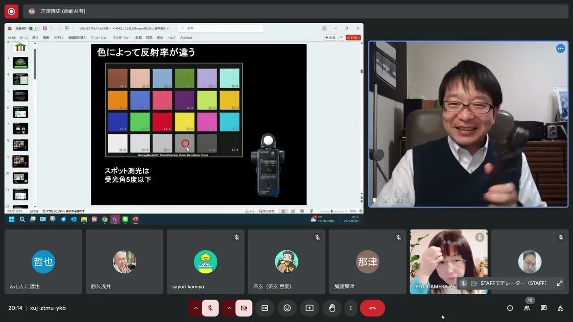The image size is (573, 322).
Task: Expand audio settings chevron beside microphone
Action: [x=196, y=308]
